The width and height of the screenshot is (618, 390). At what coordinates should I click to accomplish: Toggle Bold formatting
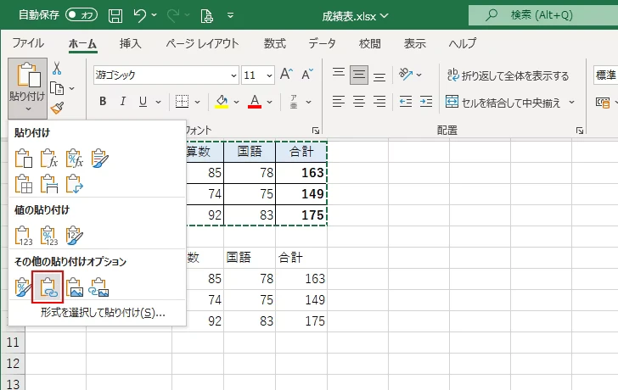coord(103,102)
